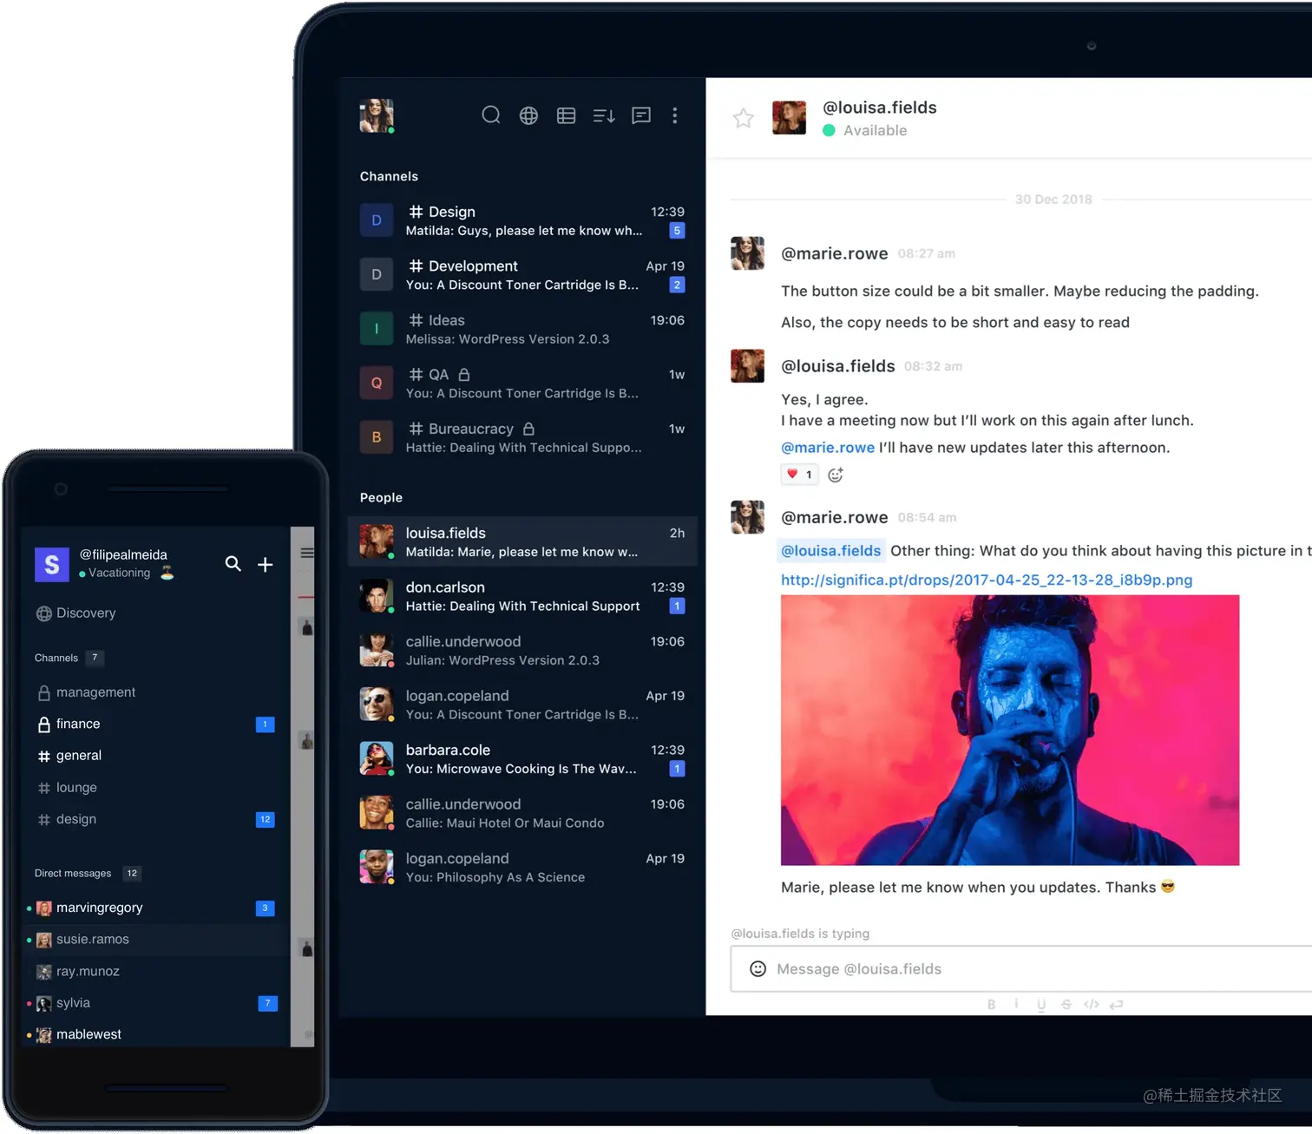Image resolution: width=1312 pixels, height=1134 pixels.
Task: Toggle the heart reaction on louisa's message
Action: pos(798,475)
